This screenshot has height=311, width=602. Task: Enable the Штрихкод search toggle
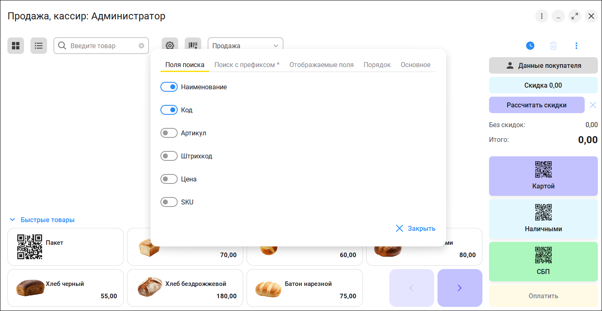(x=169, y=156)
